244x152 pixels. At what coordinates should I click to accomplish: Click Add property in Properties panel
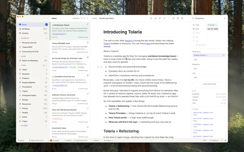(x=199, y=45)
